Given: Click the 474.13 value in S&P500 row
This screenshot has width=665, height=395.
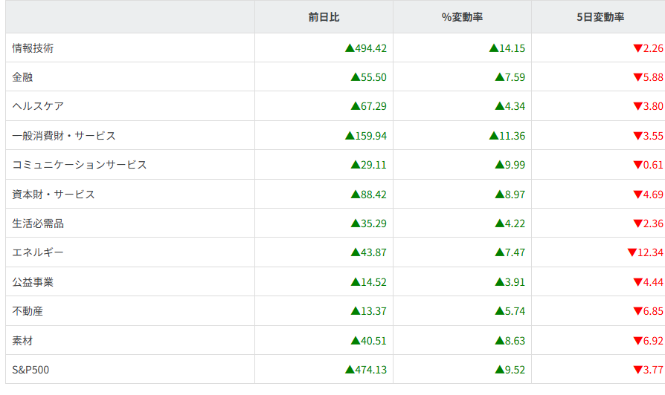Looking at the screenshot, I should tap(370, 370).
